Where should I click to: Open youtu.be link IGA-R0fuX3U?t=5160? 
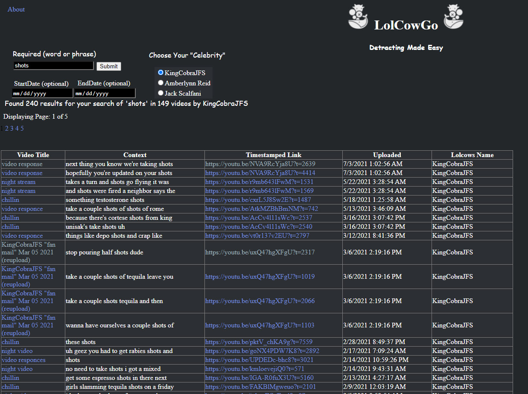pyautogui.click(x=260, y=378)
